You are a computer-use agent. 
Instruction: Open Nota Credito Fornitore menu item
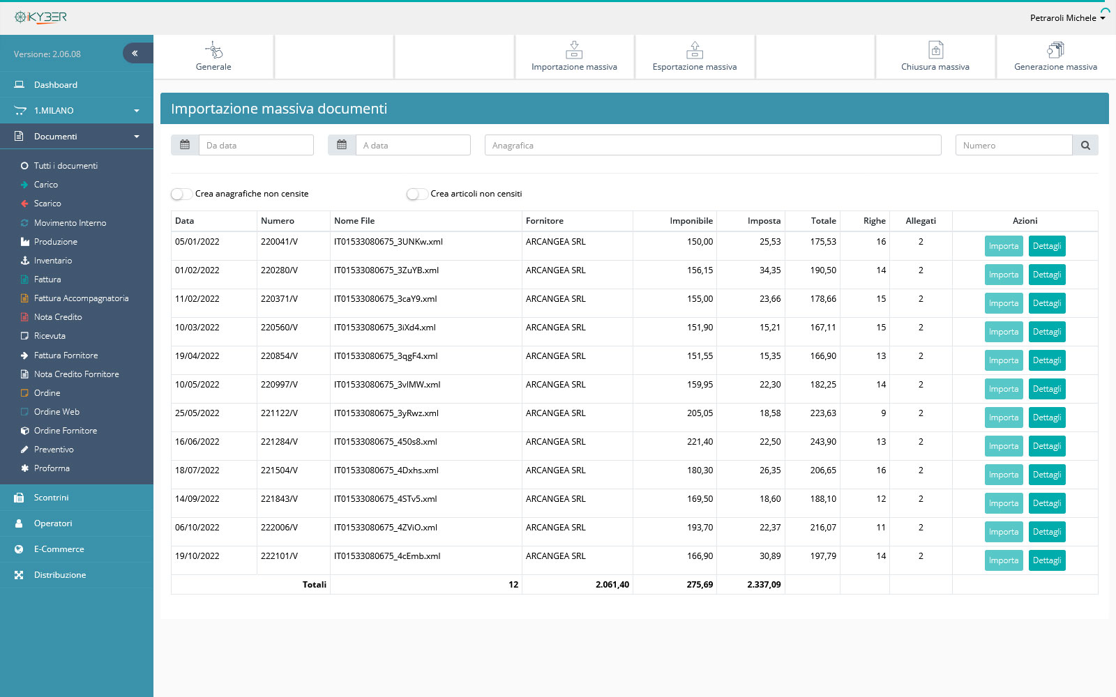[76, 374]
